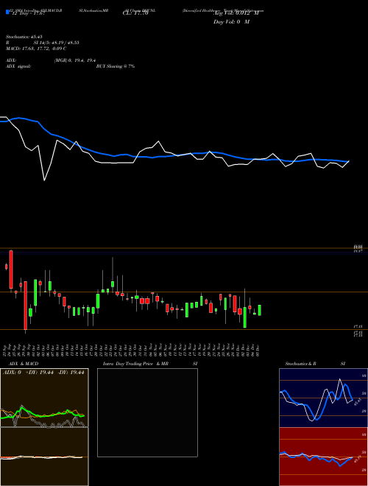Open the red RSI mini chart
Viewport: 368px width, 486px height.
[323, 457]
